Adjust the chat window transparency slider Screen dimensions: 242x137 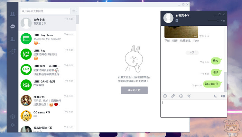tap(214, 20)
